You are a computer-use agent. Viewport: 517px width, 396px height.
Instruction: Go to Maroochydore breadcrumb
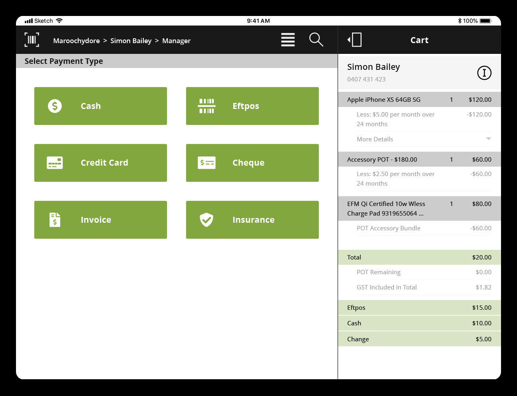pyautogui.click(x=76, y=41)
